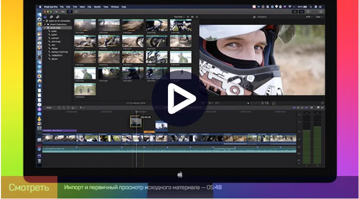Expand the Smart Collections folder
Viewport: 359px width, 199px height.
click(44, 25)
